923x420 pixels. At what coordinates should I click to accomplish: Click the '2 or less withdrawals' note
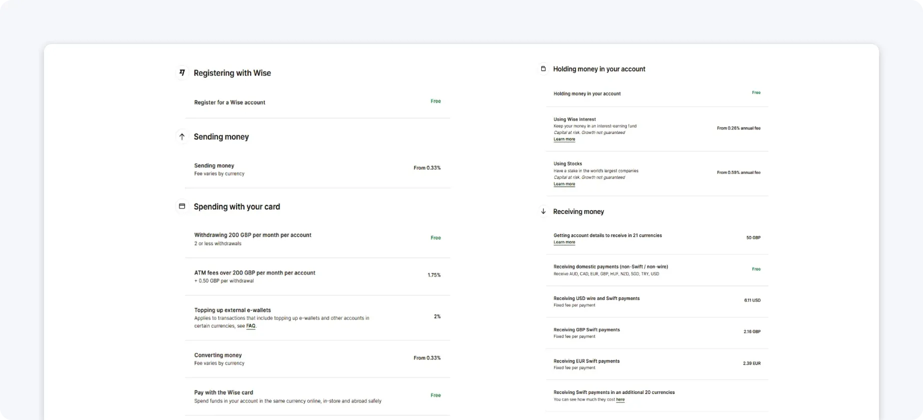(x=218, y=244)
